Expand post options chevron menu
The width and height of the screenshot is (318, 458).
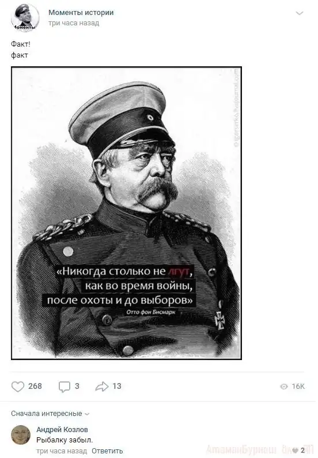[300, 13]
